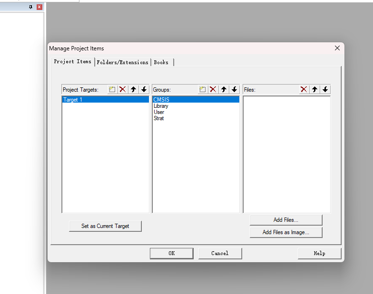The height and width of the screenshot is (294, 373).
Task: Select User group in the list
Action: (159, 112)
